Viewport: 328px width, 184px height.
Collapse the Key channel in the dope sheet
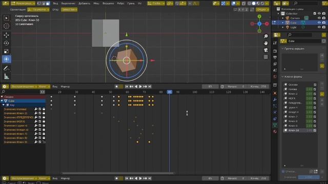4,105
